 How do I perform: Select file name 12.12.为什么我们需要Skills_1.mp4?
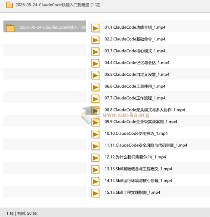click(x=135, y=157)
